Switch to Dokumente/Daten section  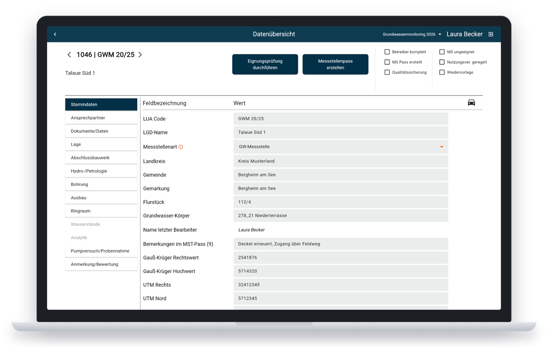tap(101, 131)
